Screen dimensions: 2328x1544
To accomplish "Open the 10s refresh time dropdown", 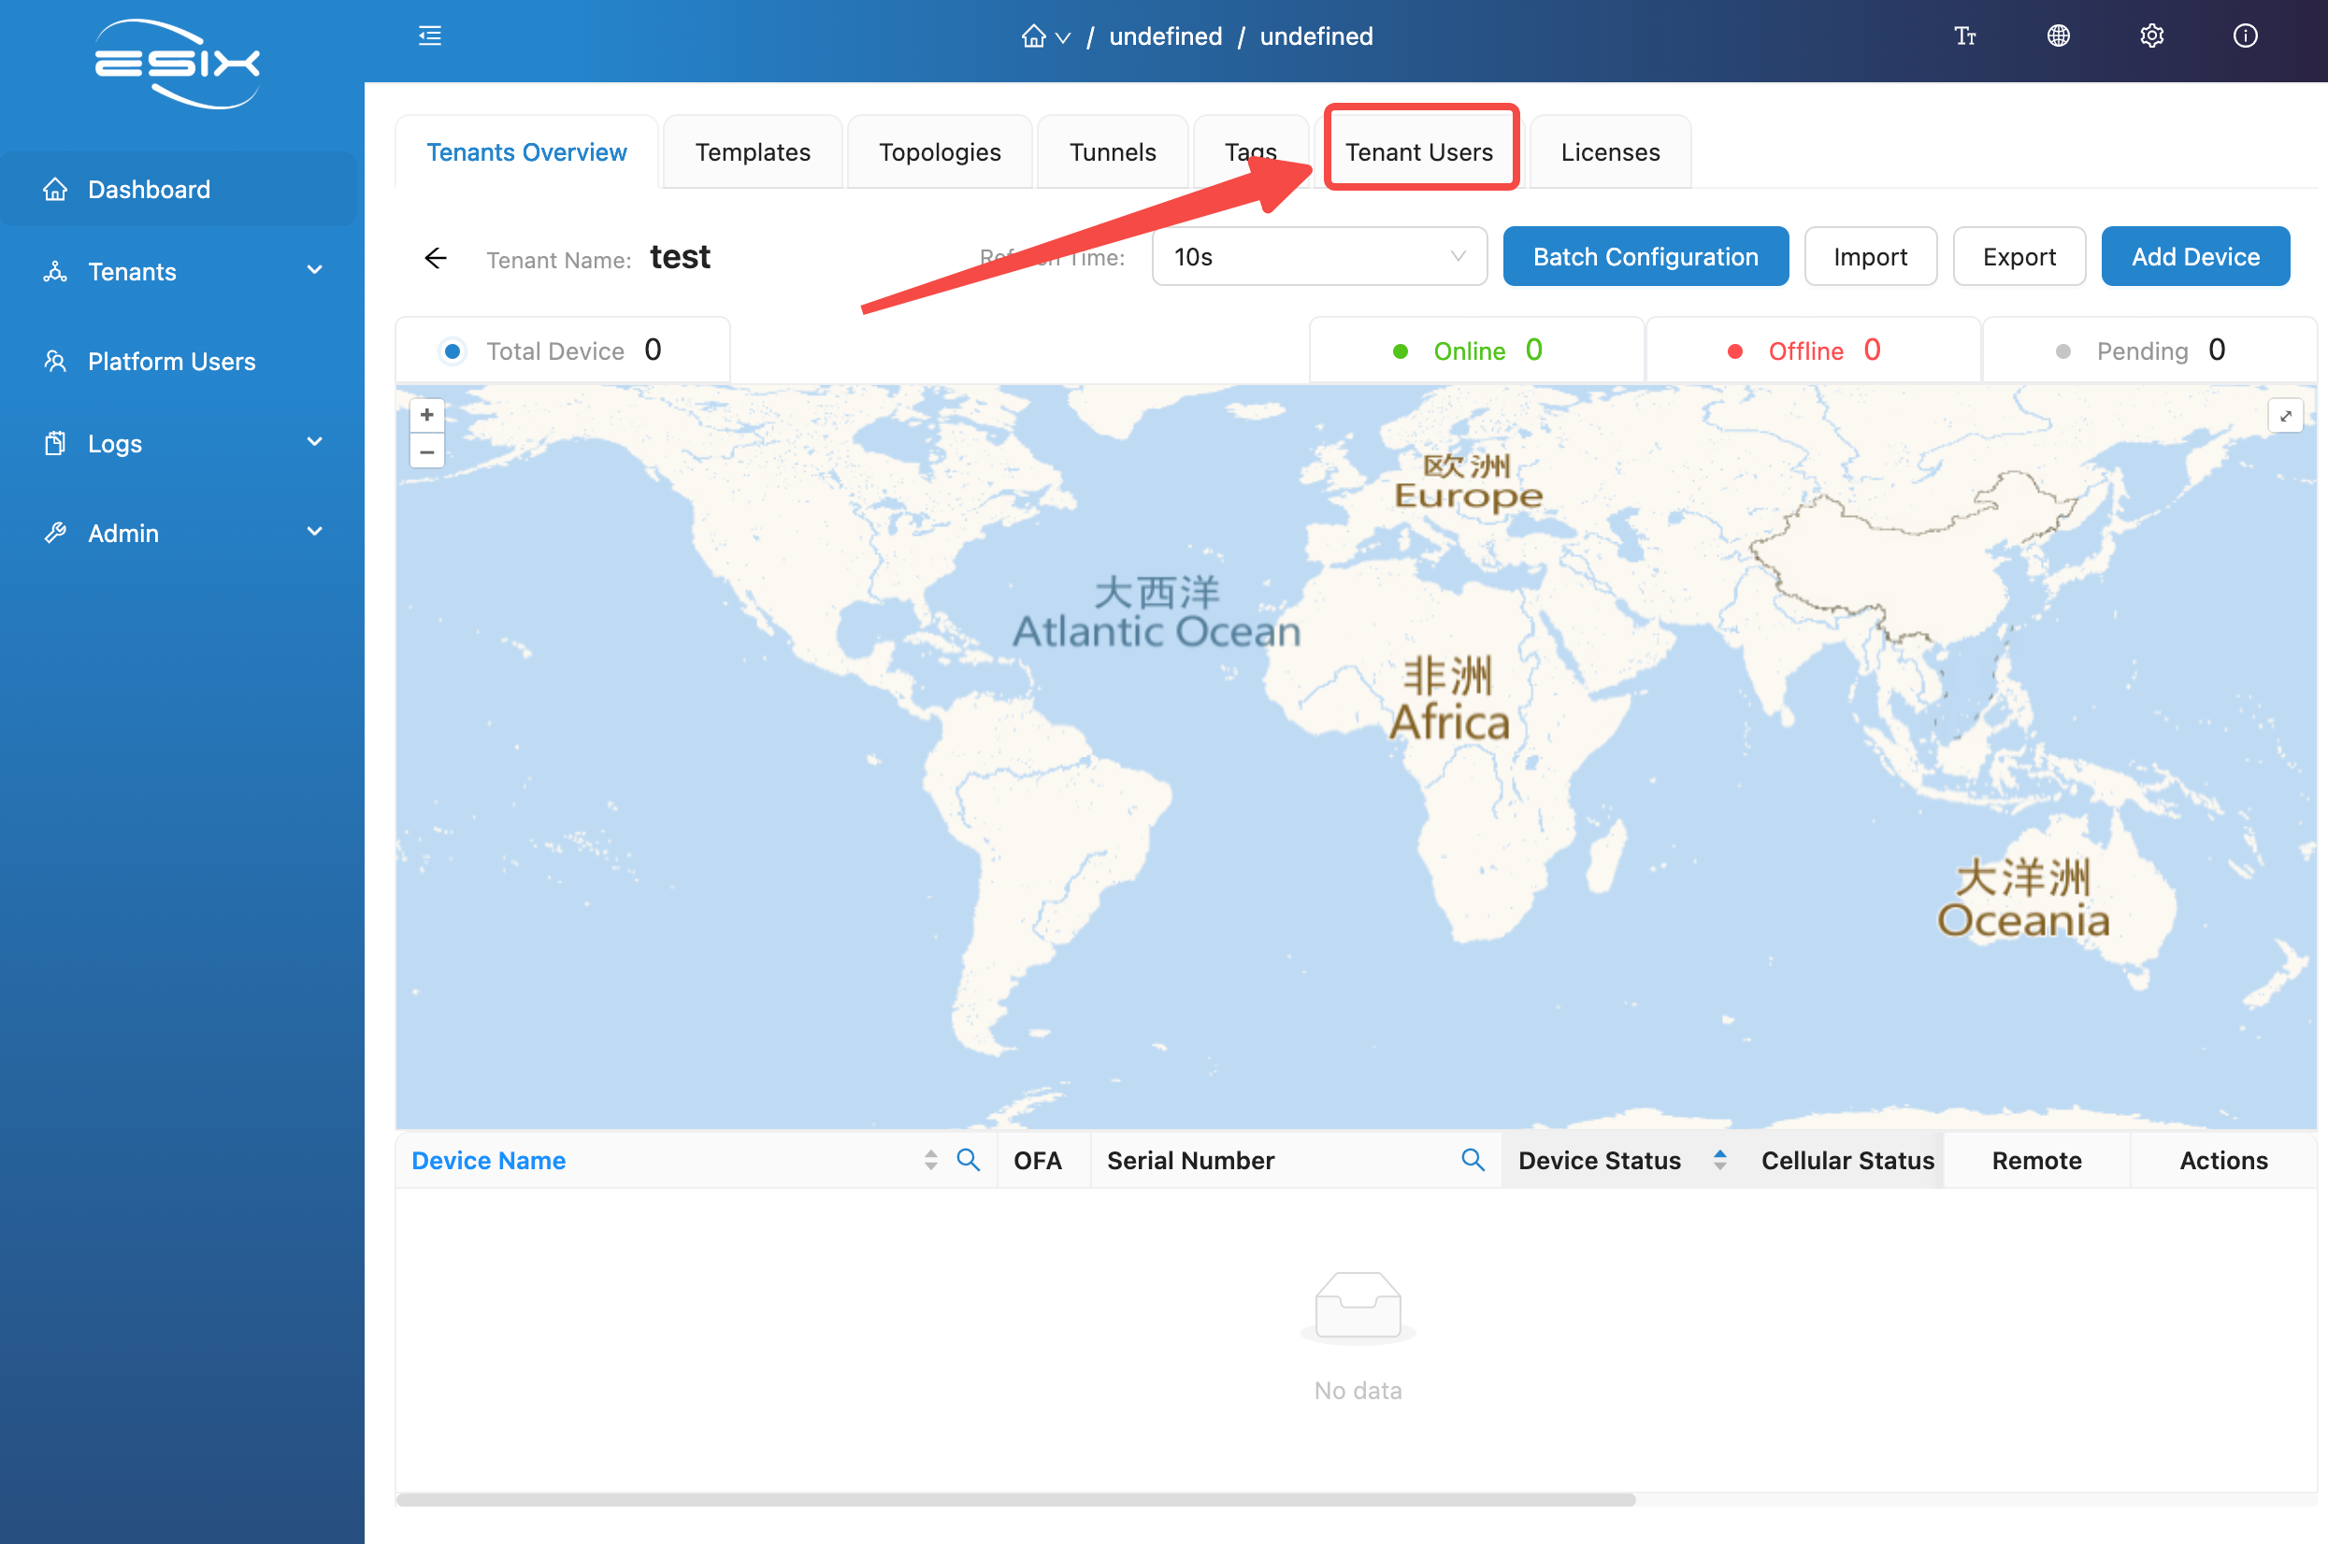I will tap(1318, 257).
